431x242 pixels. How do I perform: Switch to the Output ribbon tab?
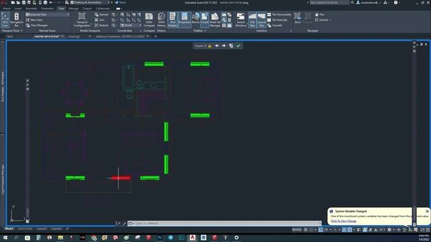[x=87, y=9]
